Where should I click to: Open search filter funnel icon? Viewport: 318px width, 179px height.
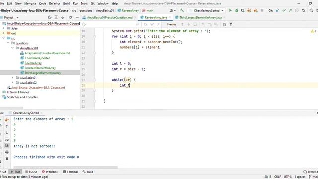tap(231, 24)
